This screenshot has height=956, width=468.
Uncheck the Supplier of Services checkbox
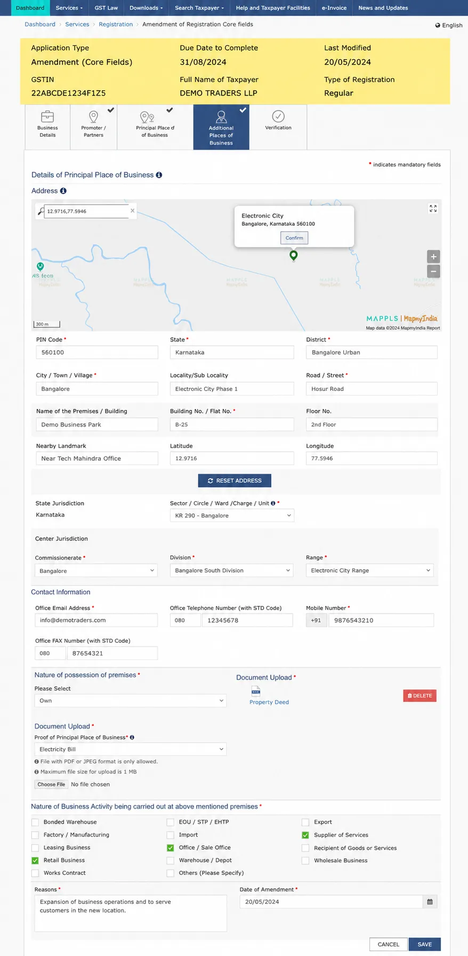305,835
